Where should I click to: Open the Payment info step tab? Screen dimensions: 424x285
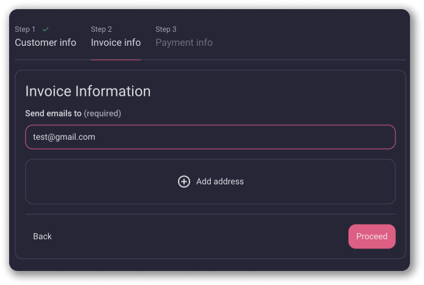point(184,42)
